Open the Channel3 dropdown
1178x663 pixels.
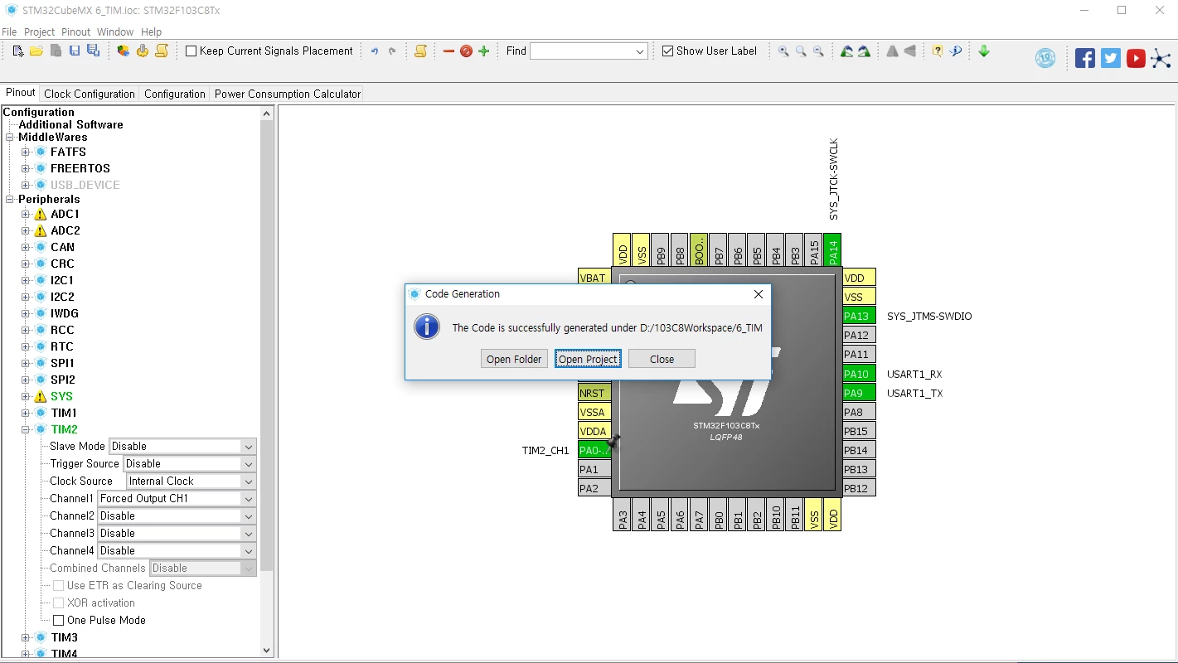point(177,533)
